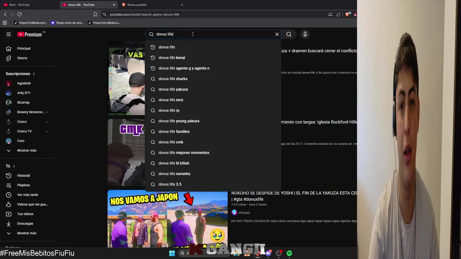Select suggestion 'dovux life young yakuza'
The height and width of the screenshot is (259, 461).
(212, 121)
